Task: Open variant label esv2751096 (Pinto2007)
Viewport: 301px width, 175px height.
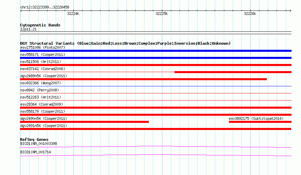Action: 43,47
